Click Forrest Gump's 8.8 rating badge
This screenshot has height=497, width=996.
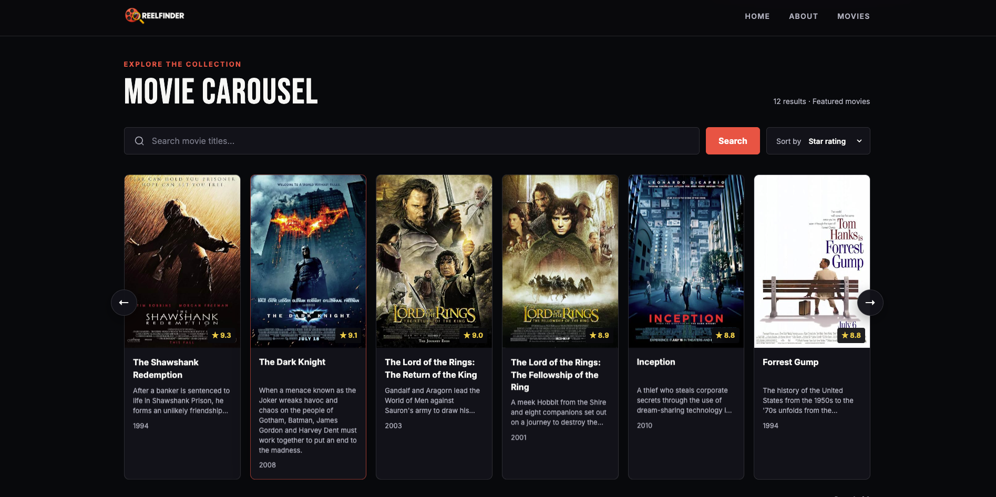851,335
